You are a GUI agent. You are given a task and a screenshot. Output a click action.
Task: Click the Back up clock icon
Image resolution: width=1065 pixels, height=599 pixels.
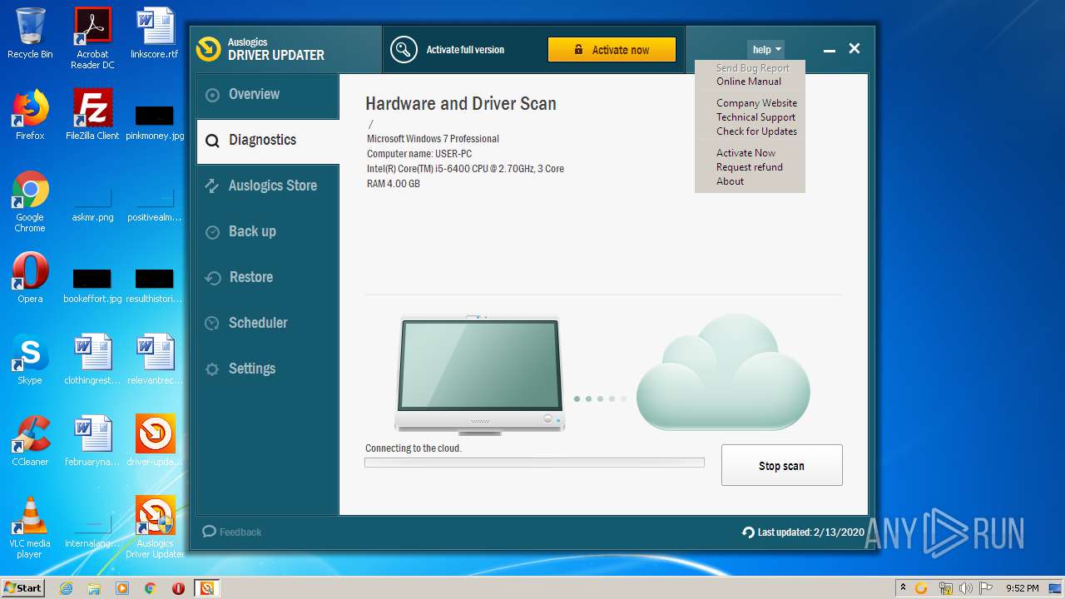[x=213, y=232]
